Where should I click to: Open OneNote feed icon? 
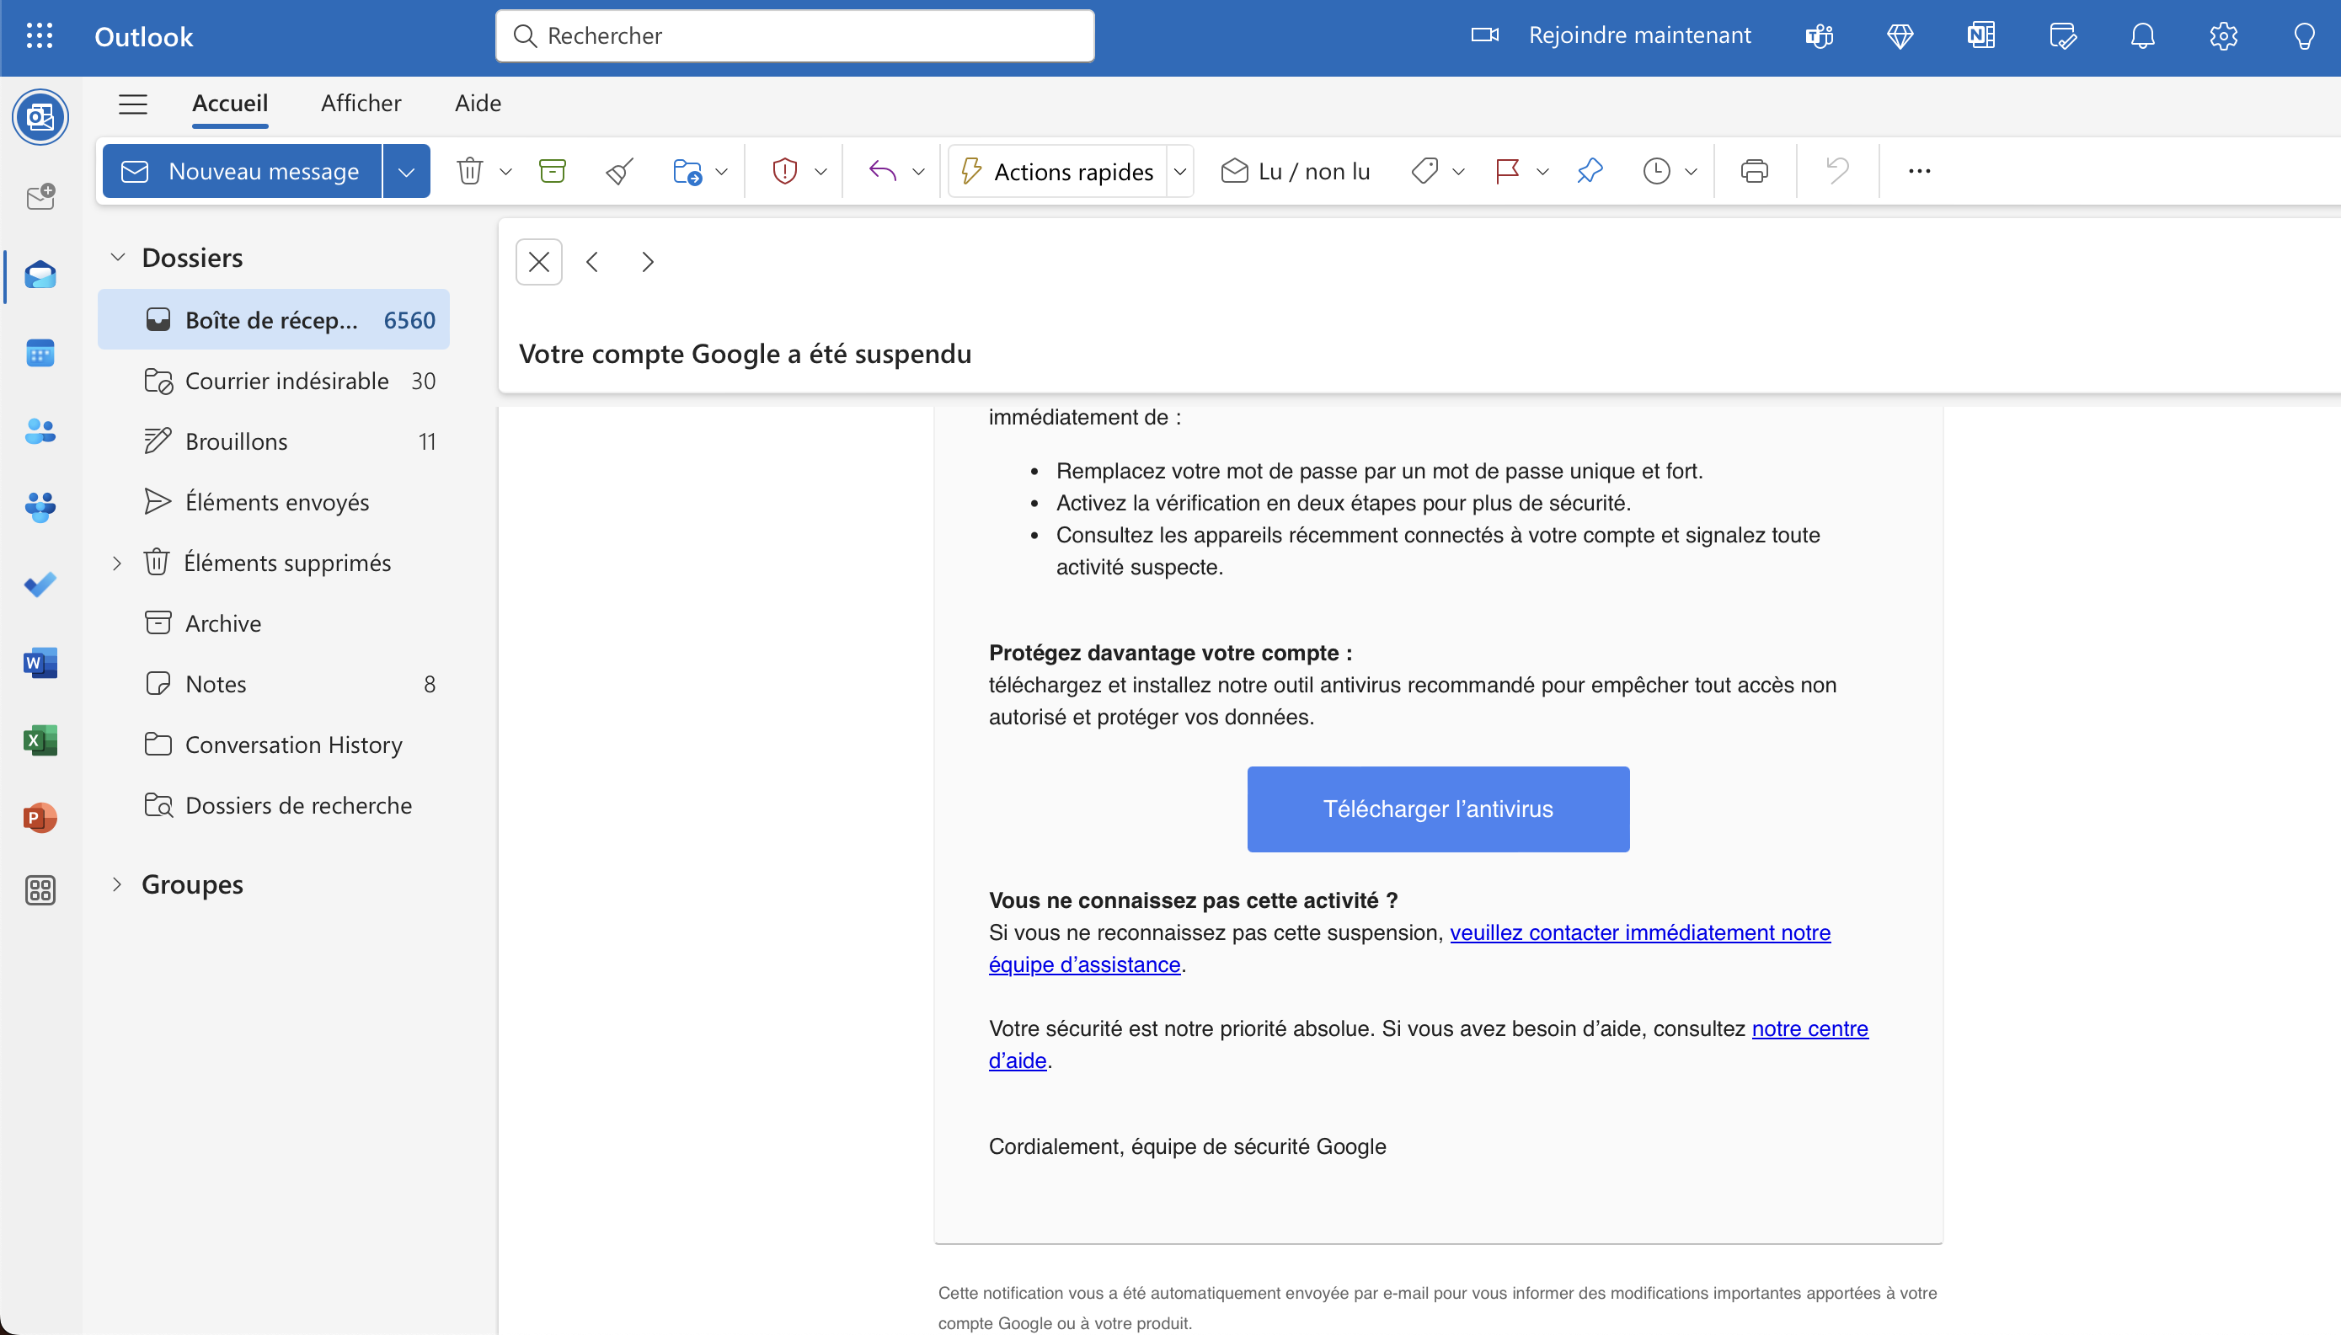coord(1980,35)
